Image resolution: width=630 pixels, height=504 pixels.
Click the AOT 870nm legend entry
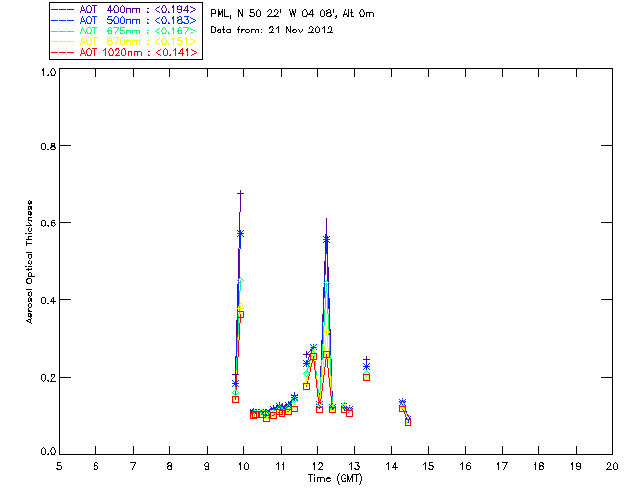(x=125, y=41)
